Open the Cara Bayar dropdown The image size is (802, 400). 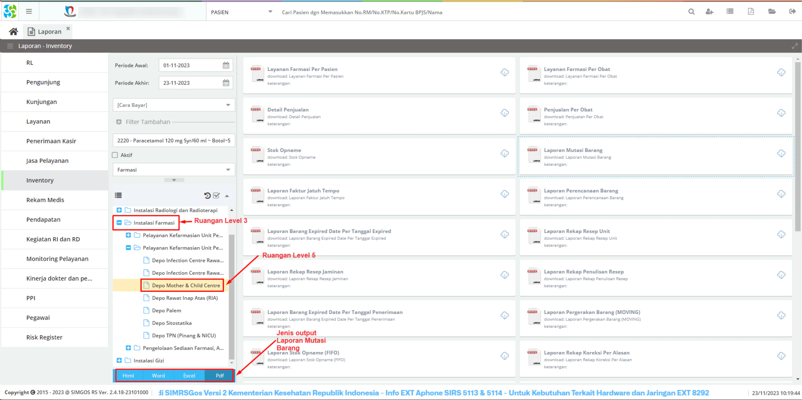(174, 105)
